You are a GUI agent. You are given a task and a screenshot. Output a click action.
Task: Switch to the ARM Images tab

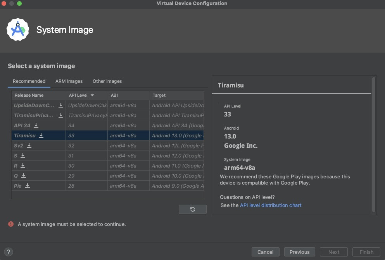point(69,81)
